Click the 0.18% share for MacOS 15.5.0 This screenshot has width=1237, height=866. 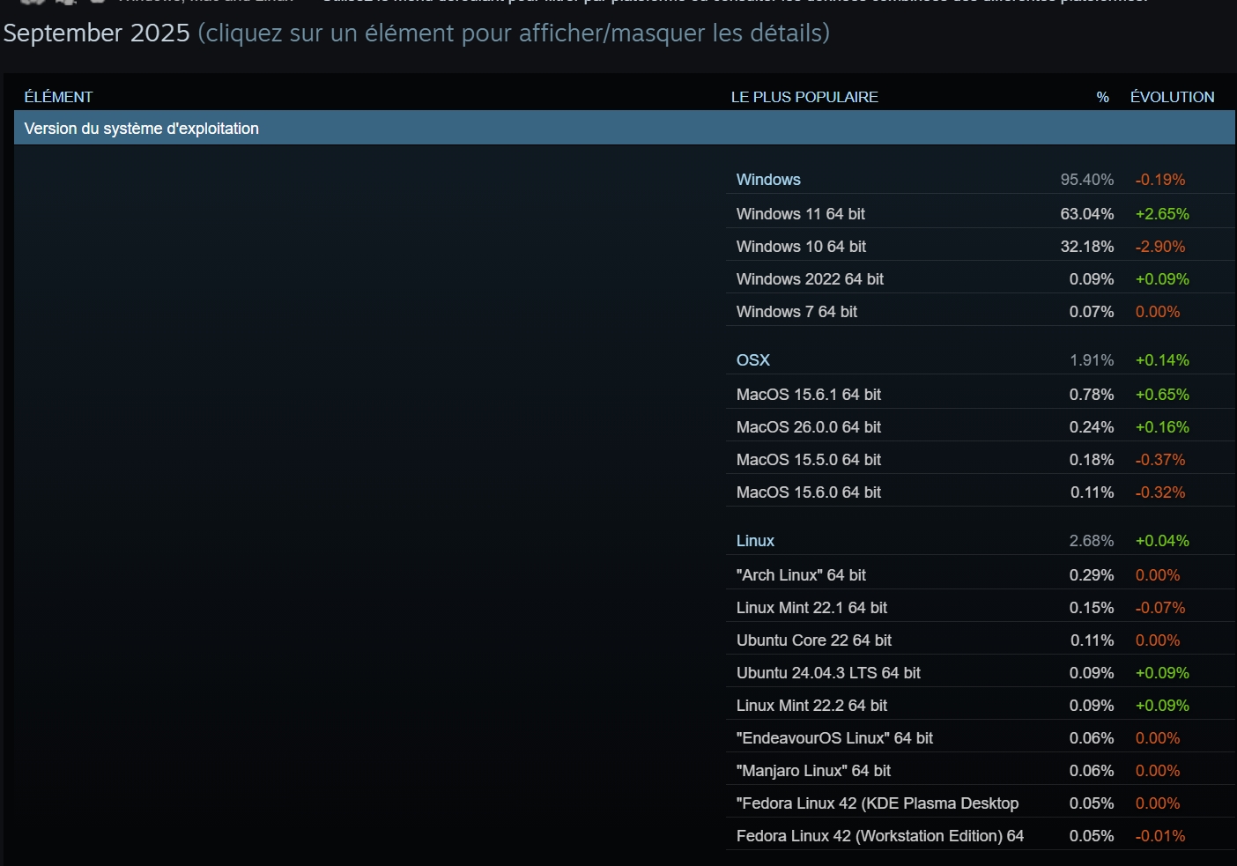pos(1092,460)
